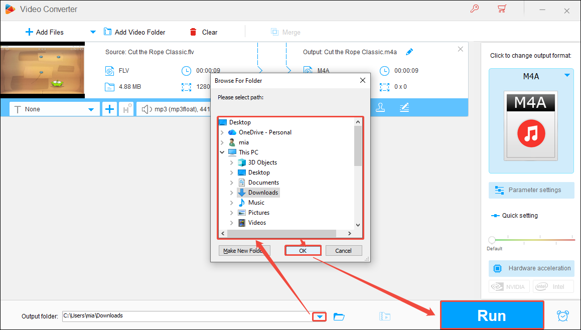Expand the dropdown next to Add Files

pyautogui.click(x=93, y=31)
